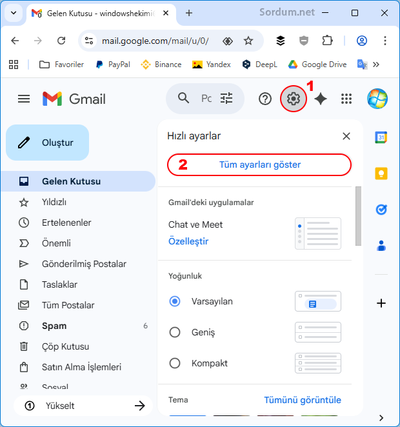Click the Chat ve Meet layout thumbnail
This screenshot has width=400, height=427.
tap(318, 233)
